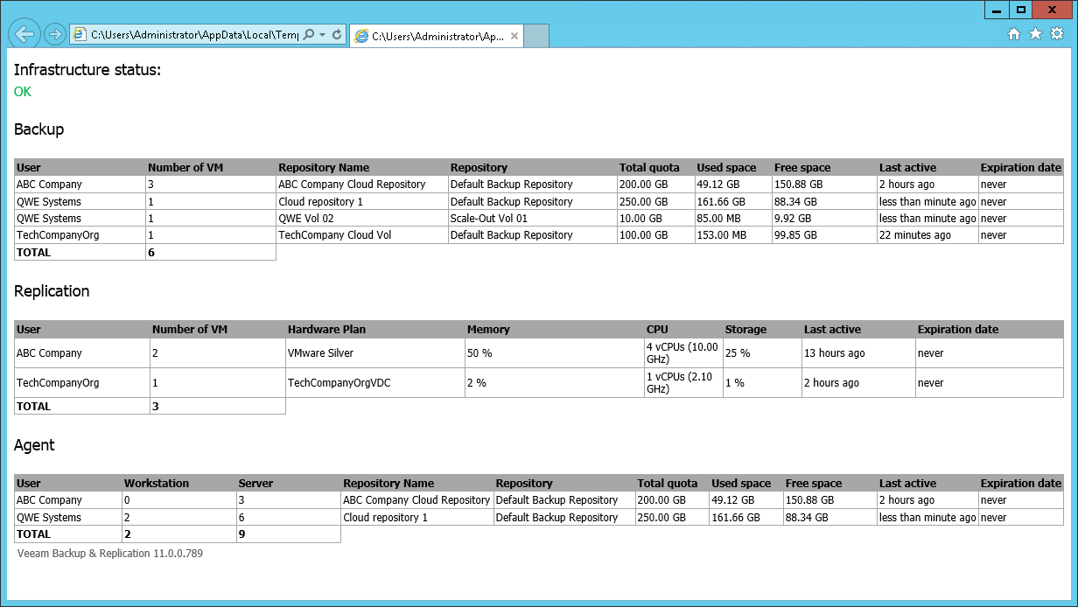
Task: Click the search magnifier in the address bar
Action: click(x=308, y=35)
